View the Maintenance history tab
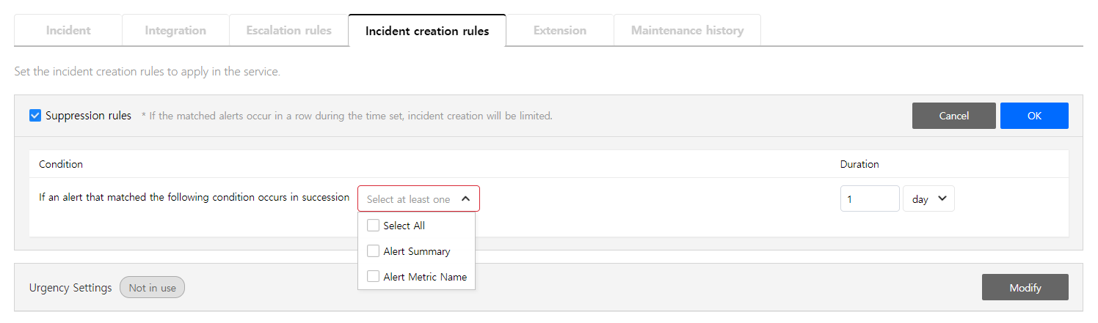 [x=687, y=31]
